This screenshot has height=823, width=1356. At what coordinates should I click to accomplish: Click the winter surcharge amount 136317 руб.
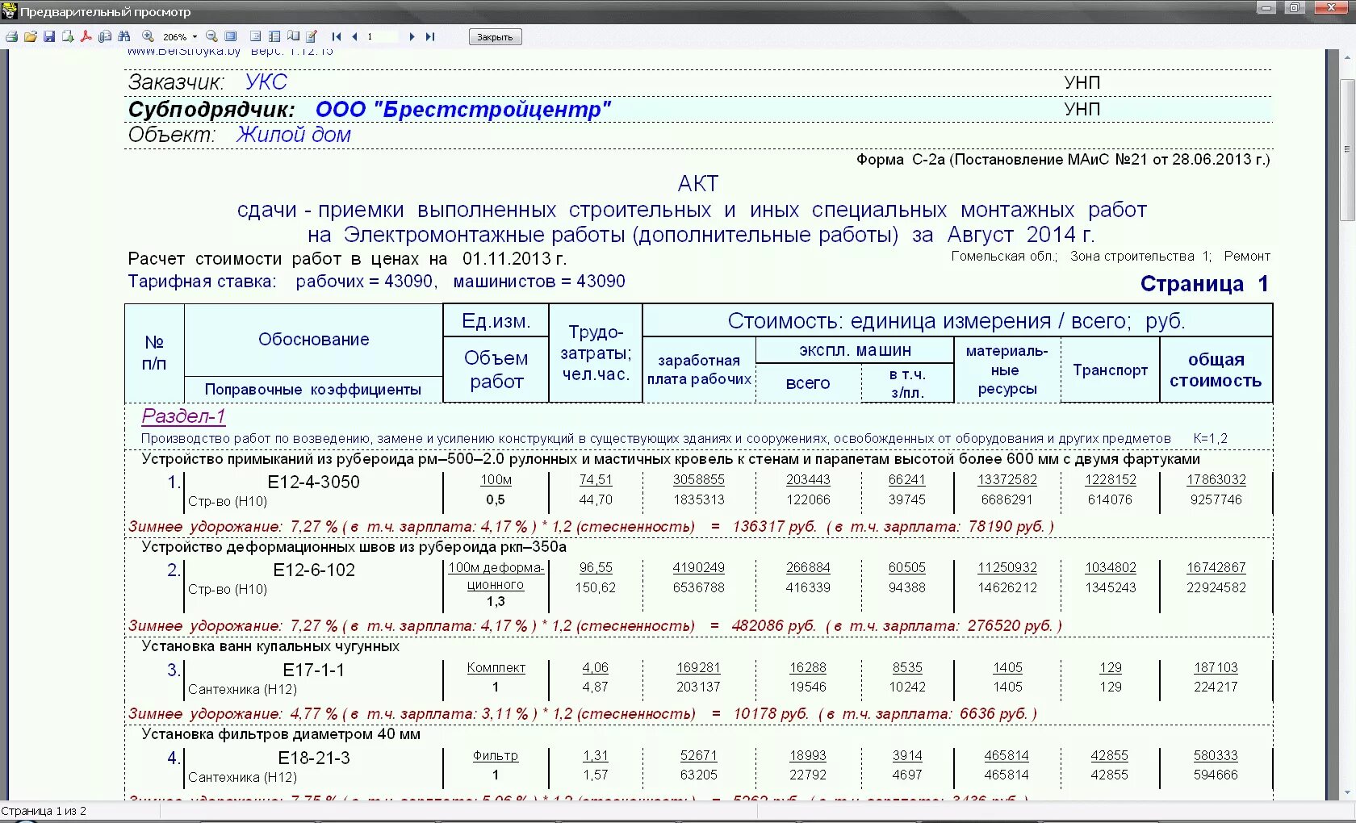coord(774,527)
